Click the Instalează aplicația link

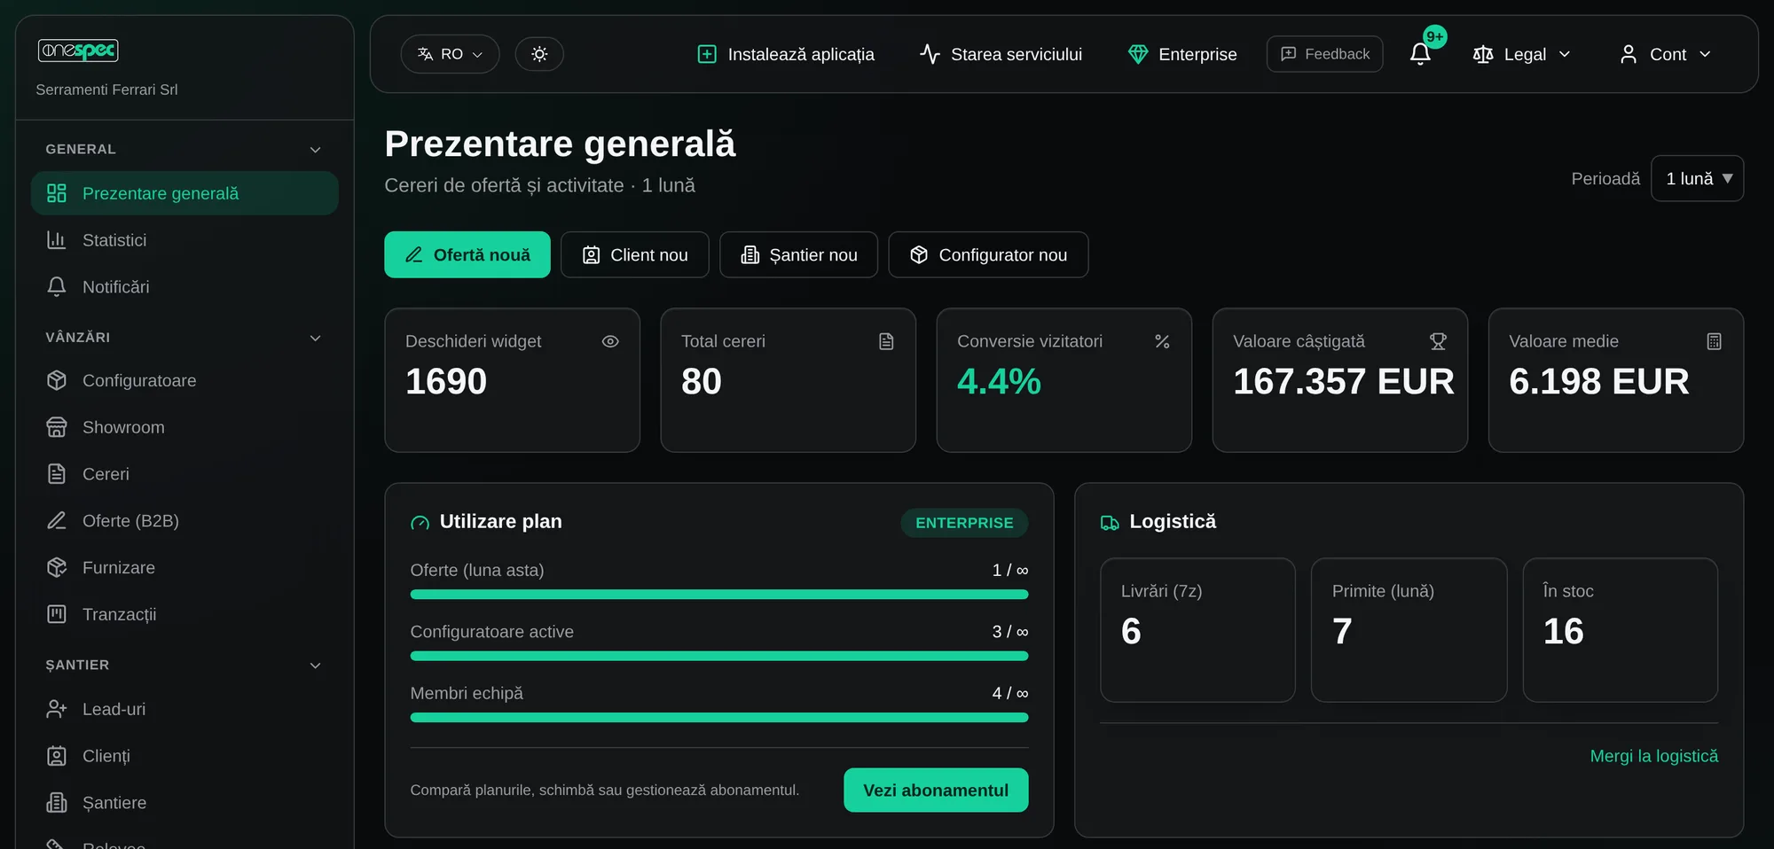click(786, 54)
